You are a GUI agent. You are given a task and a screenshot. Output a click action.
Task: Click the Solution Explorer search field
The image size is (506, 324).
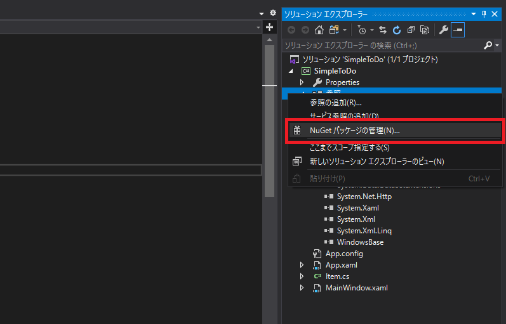point(381,46)
